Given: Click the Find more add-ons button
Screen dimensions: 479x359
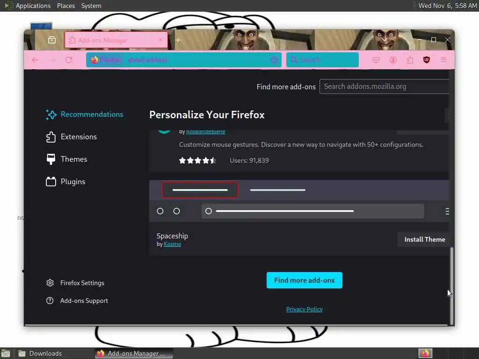Looking at the screenshot, I should (x=304, y=280).
